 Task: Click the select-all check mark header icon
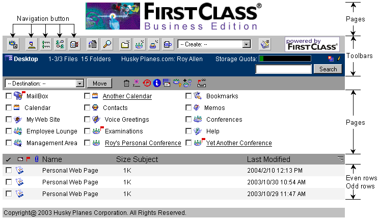pos(8,159)
